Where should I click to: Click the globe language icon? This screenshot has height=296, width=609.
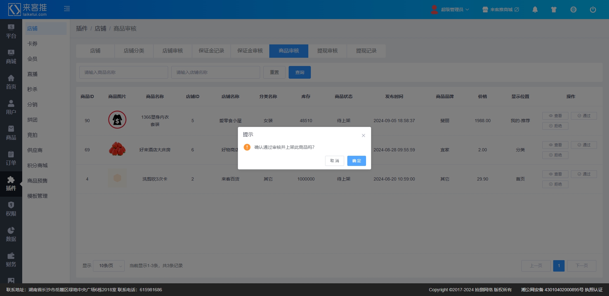point(573,10)
